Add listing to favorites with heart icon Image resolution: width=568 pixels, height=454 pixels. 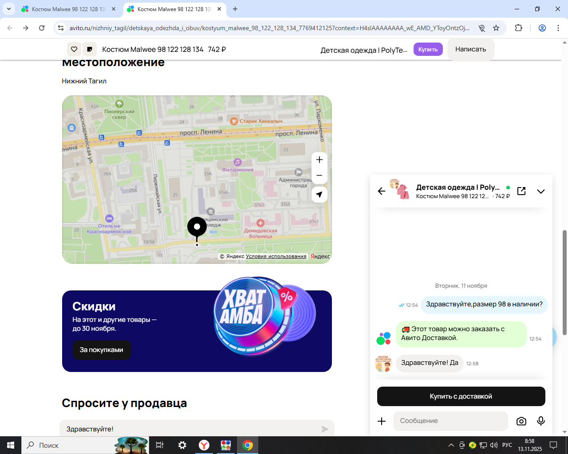click(74, 49)
